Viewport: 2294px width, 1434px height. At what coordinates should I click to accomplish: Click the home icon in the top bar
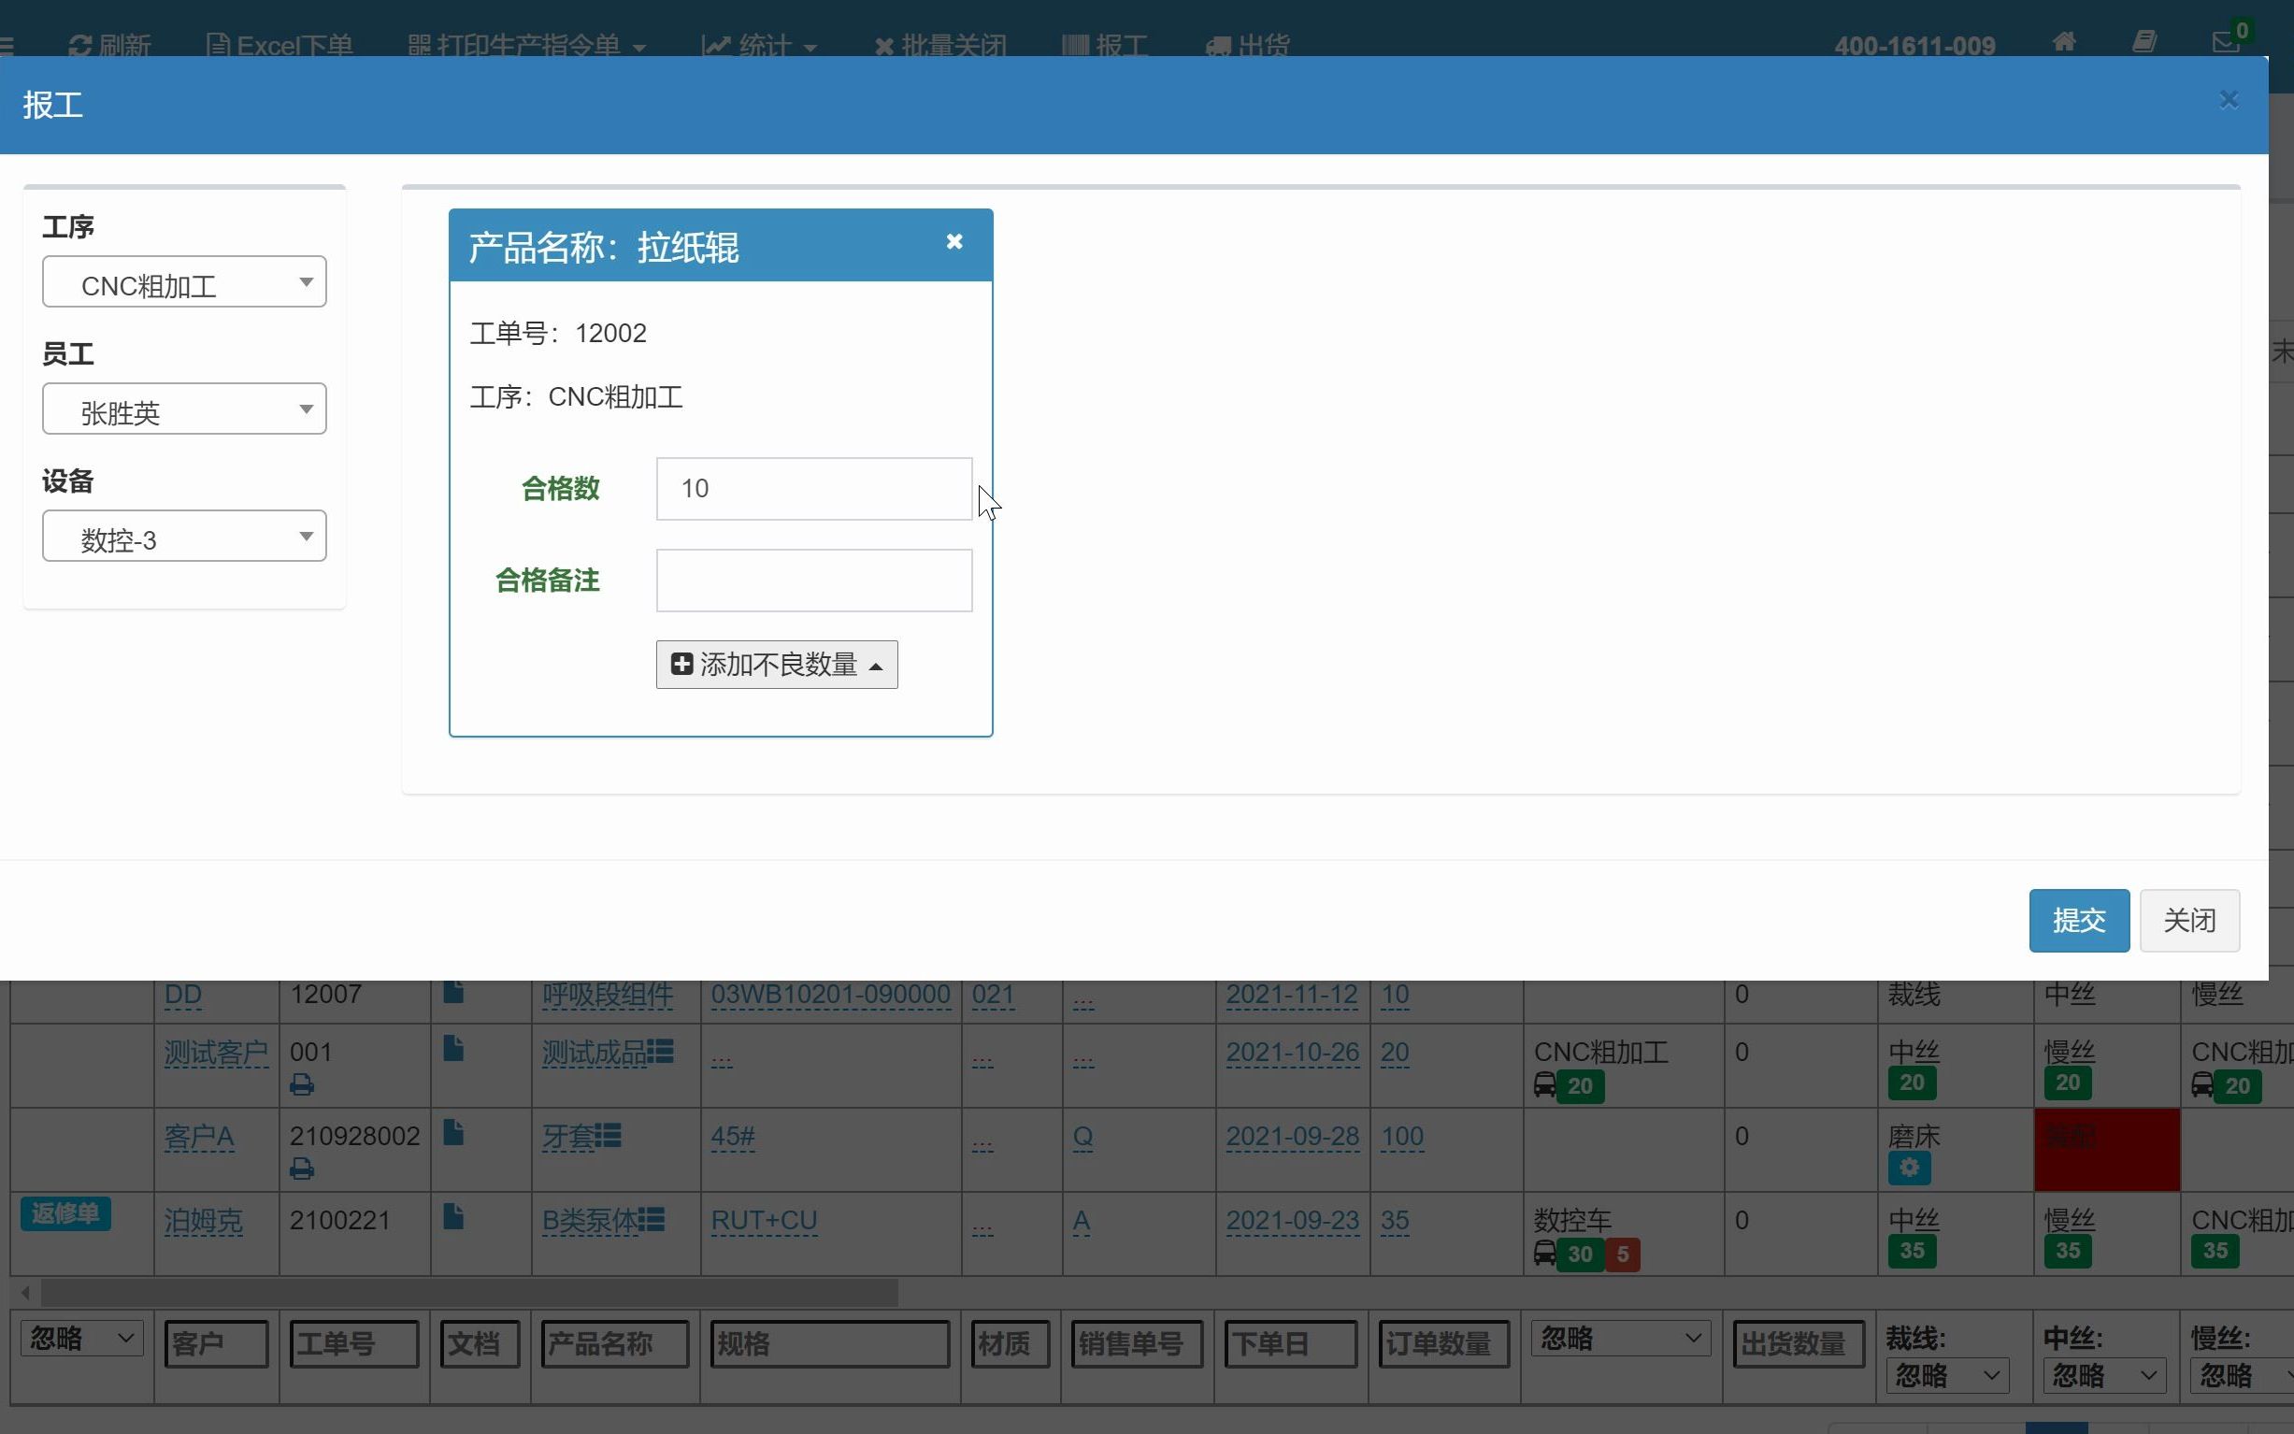[2064, 42]
